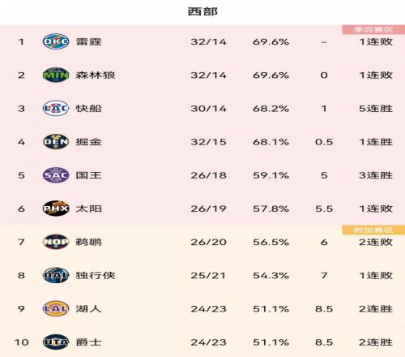Click the 掘金 68.1% win rate

pyautogui.click(x=271, y=142)
